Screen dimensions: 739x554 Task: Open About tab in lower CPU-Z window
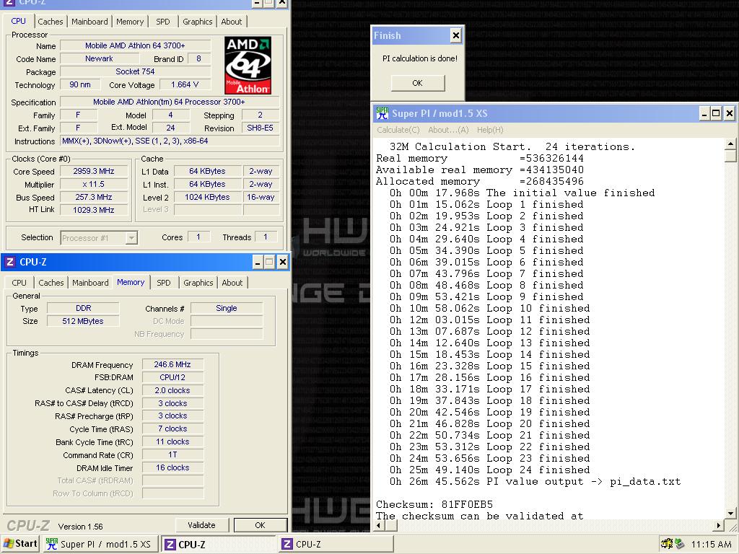232,283
